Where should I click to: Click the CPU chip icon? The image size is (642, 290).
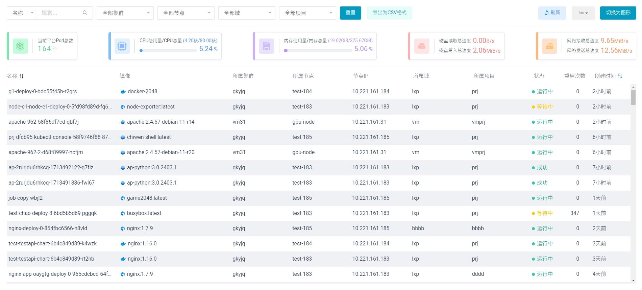122,46
